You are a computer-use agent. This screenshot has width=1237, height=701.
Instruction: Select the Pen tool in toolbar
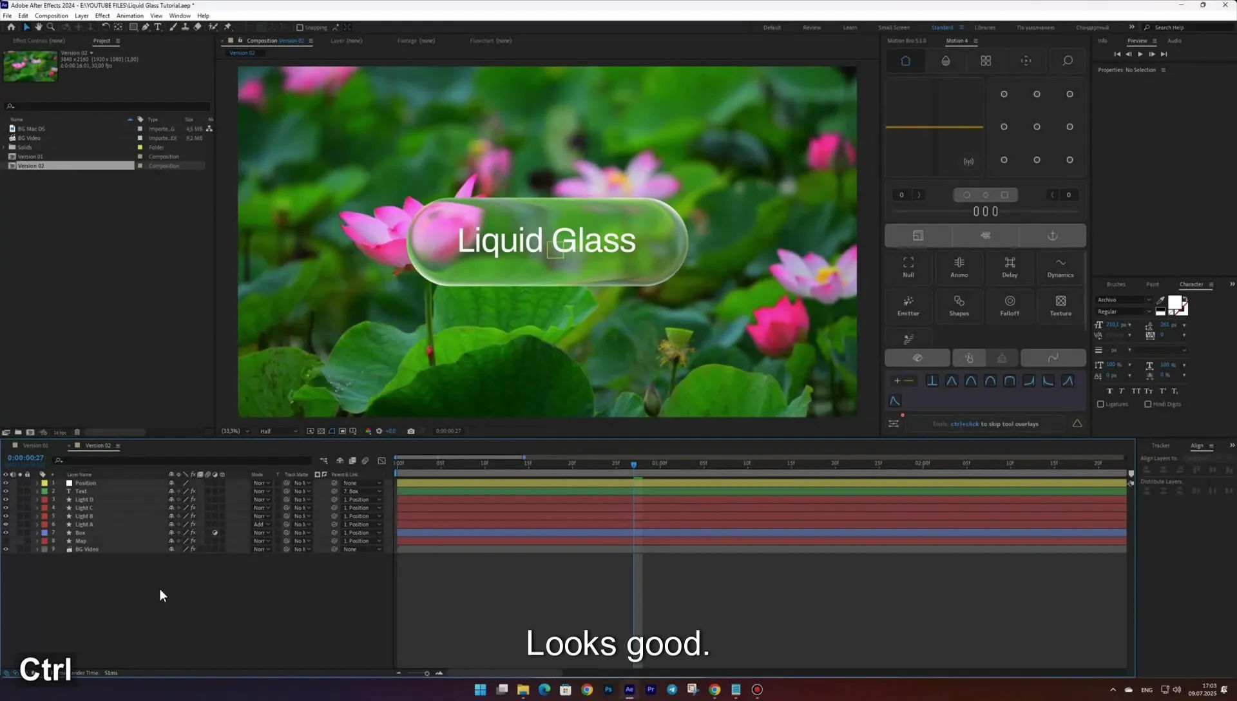[x=146, y=27]
